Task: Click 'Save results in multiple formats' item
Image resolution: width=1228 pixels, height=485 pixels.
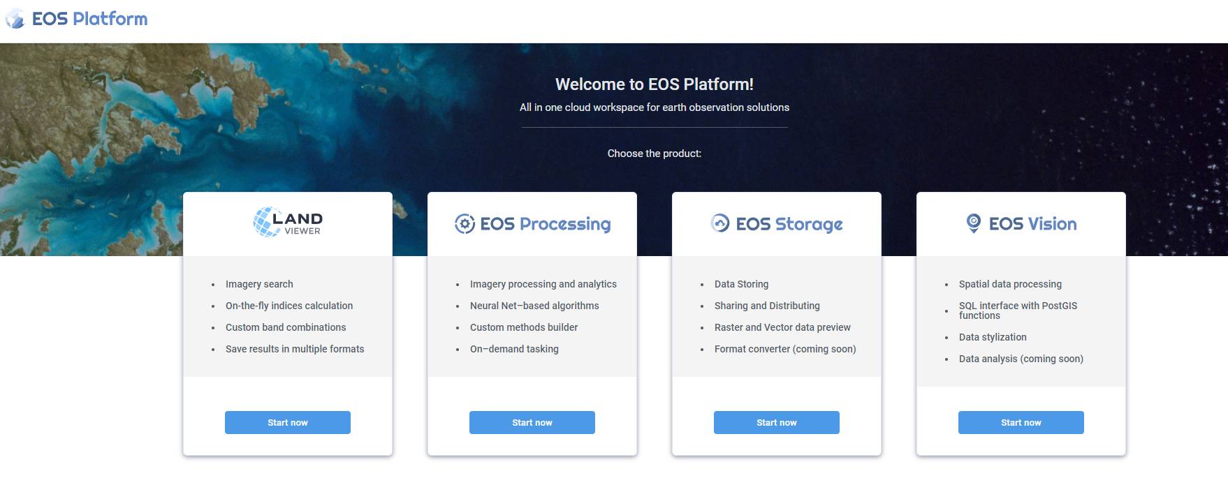Action: 295,349
